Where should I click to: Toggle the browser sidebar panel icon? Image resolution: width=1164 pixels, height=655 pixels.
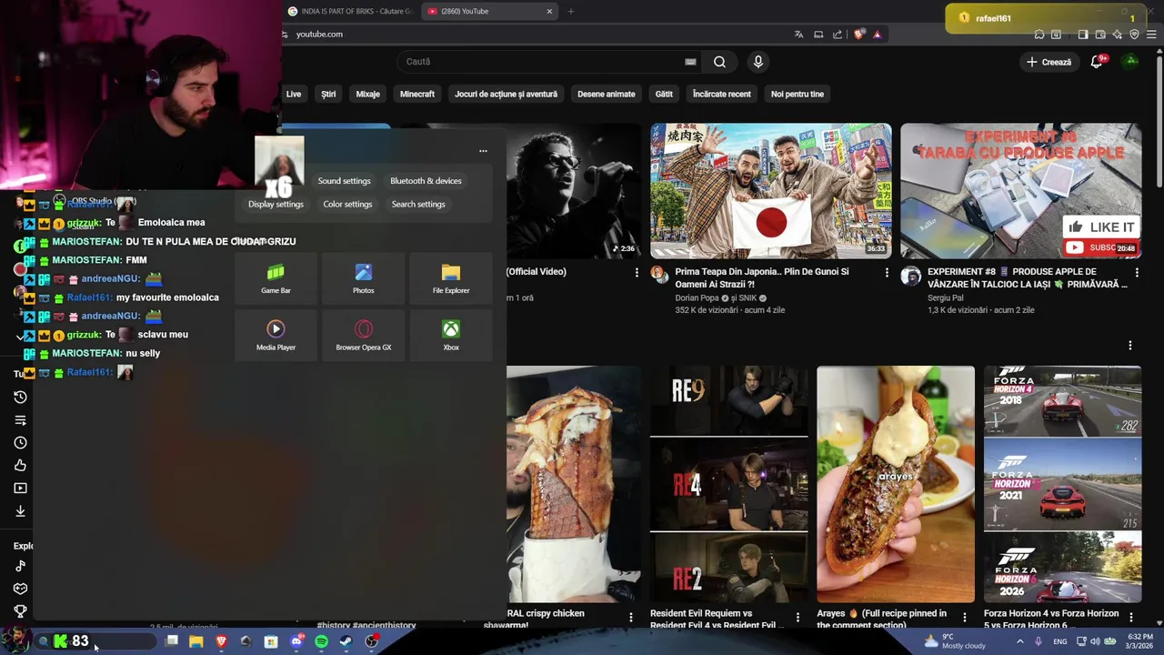tap(1083, 35)
